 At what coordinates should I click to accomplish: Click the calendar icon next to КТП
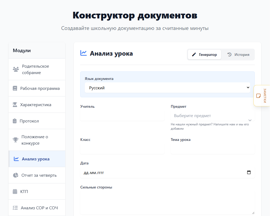point(15,192)
